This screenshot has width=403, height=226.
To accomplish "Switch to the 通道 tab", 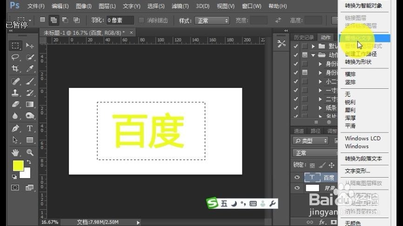I will [299, 131].
